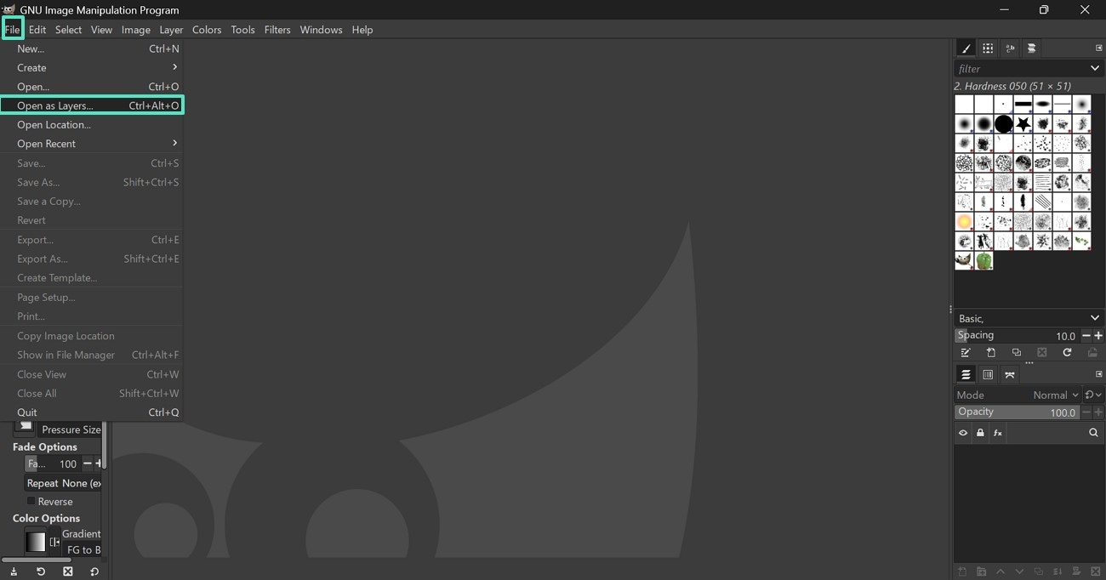Screen dimensions: 1106x580
Task: Click the tool options horizontal scrollbar
Action: pyautogui.click(x=38, y=560)
